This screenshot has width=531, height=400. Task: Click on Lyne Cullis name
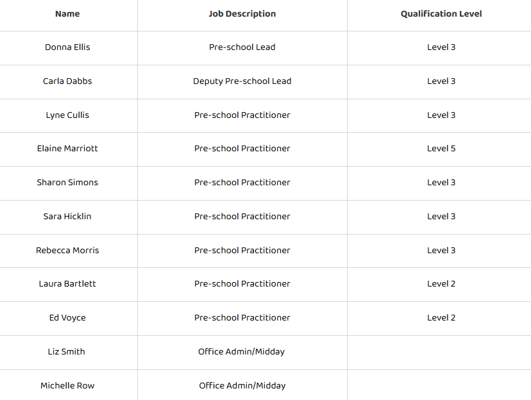[x=67, y=115]
